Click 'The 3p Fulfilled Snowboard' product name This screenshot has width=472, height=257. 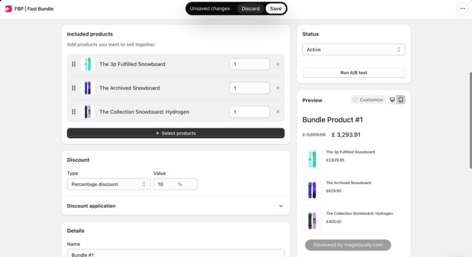point(132,64)
